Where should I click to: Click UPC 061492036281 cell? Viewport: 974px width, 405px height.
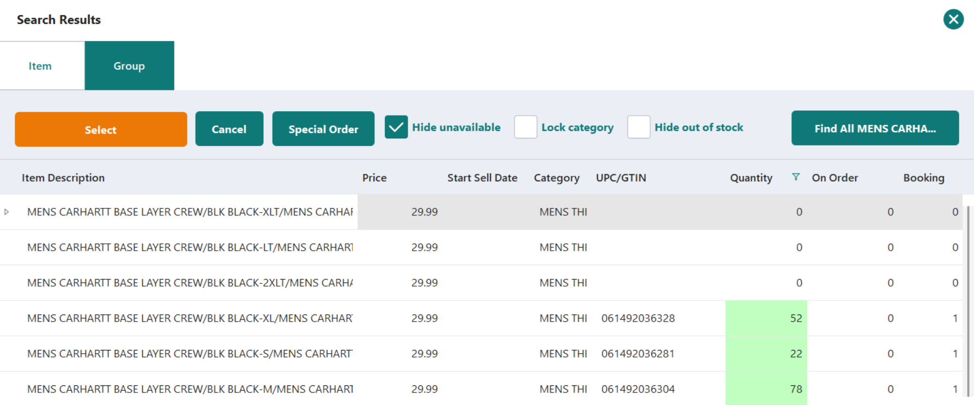point(638,354)
